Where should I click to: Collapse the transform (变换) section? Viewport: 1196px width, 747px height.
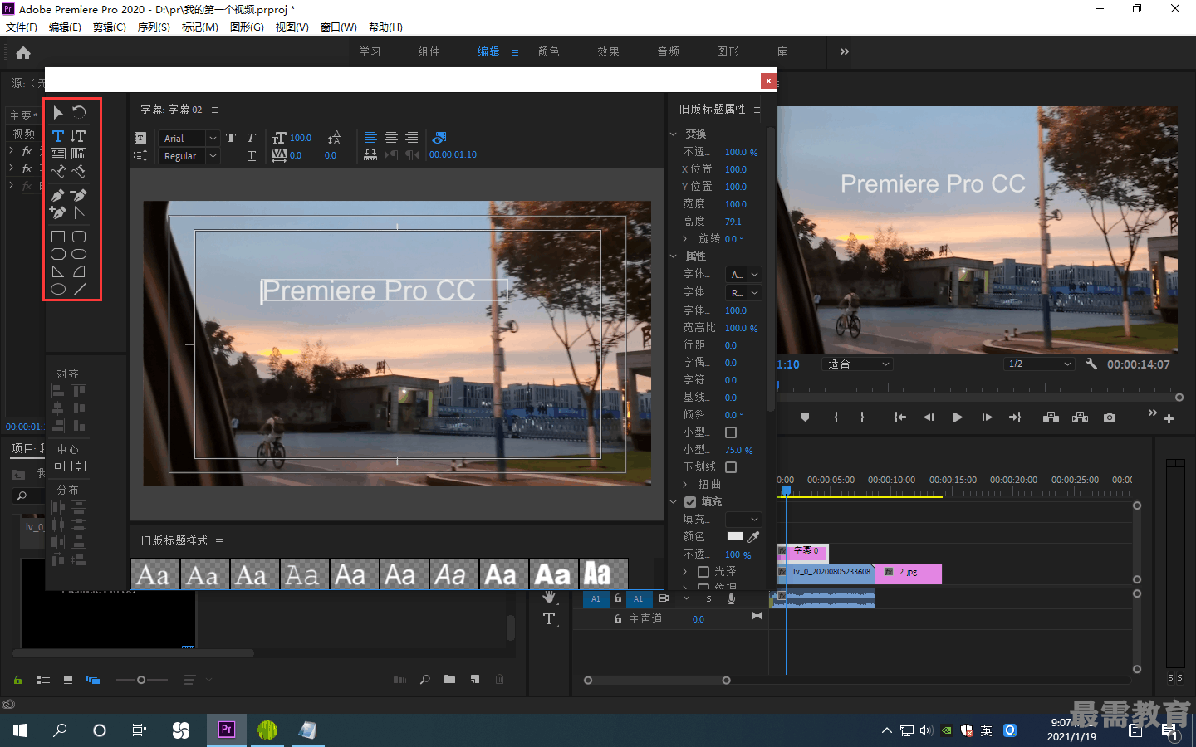[674, 134]
